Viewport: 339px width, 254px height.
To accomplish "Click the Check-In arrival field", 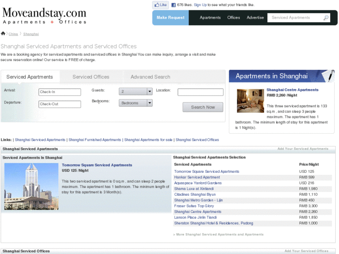I will tap(60, 92).
